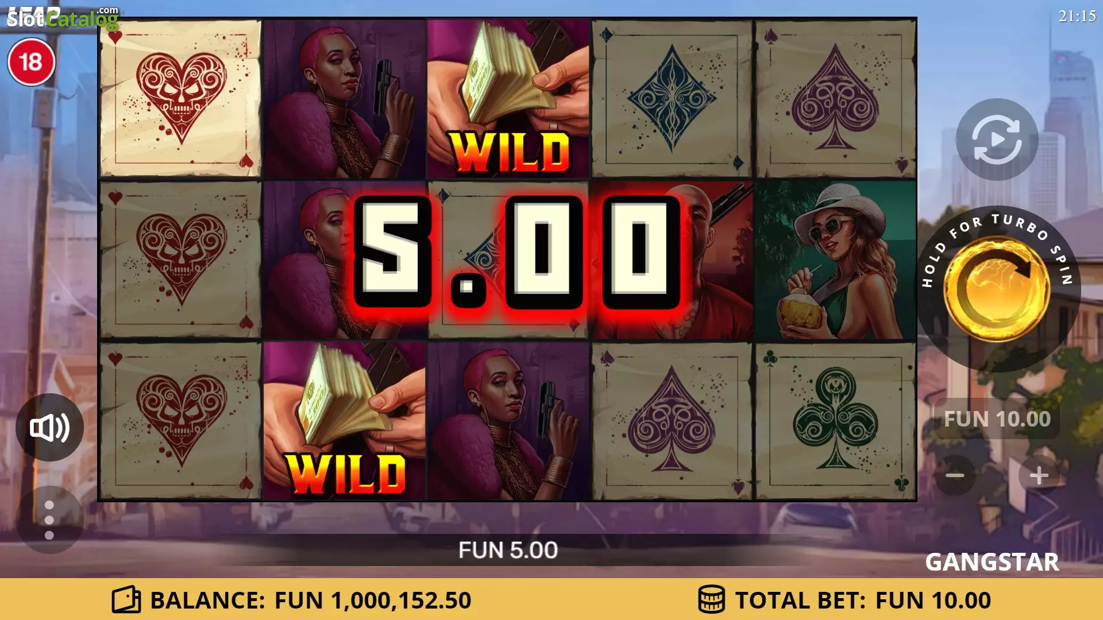Click the top-left red heart card symbol
Image resolution: width=1103 pixels, height=620 pixels.
click(x=180, y=98)
